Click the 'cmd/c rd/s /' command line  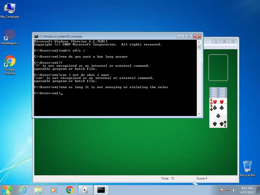coord(59,51)
